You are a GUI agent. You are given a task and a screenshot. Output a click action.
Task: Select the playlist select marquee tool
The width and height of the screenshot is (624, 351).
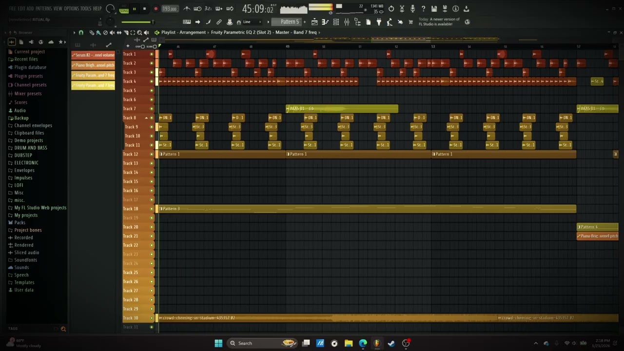pos(133,33)
